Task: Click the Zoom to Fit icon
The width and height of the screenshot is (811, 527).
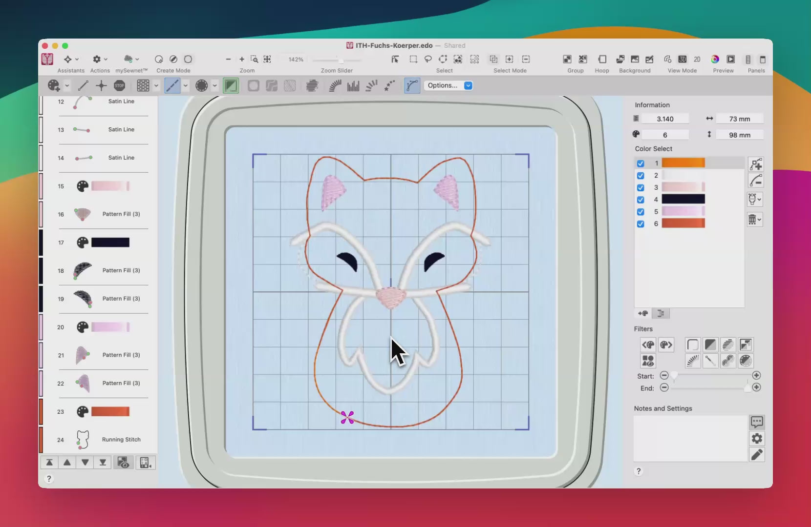Action: 267,59
